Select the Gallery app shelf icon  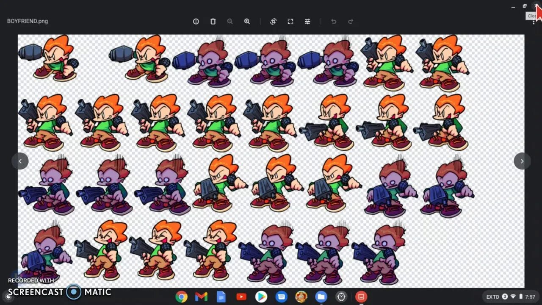[361, 297]
